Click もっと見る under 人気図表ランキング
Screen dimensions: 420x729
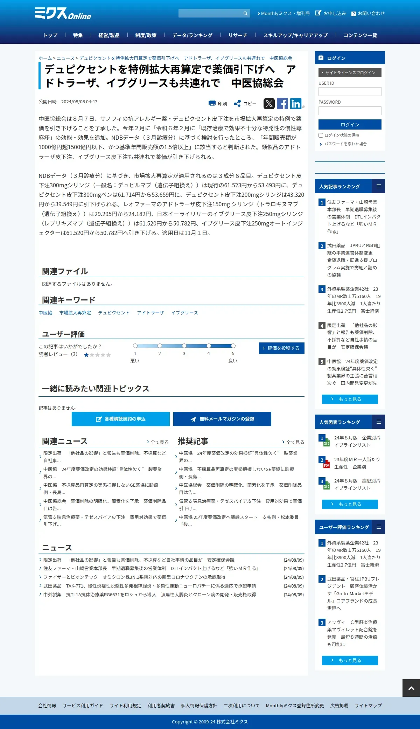point(350,504)
